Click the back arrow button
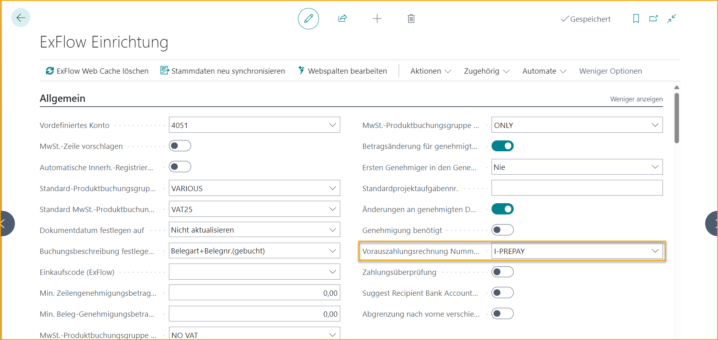 [x=21, y=18]
